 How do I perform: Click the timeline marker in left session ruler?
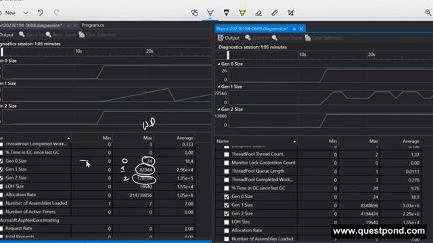tap(1, 52)
